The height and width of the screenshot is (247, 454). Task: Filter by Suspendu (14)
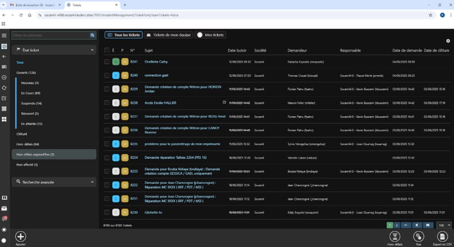click(31, 103)
